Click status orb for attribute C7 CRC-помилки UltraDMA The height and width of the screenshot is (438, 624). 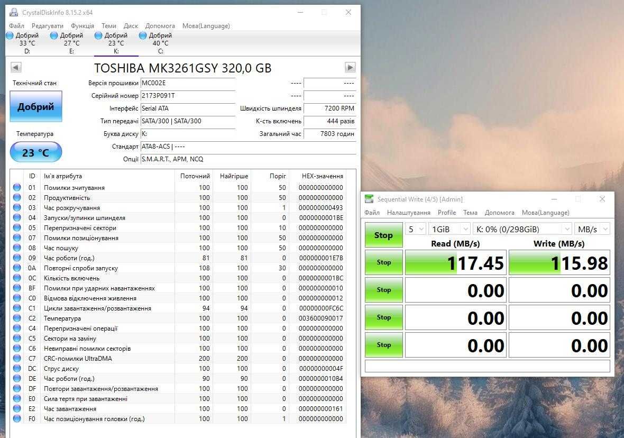click(x=17, y=358)
